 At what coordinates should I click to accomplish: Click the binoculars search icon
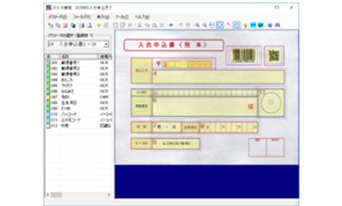click(x=277, y=25)
